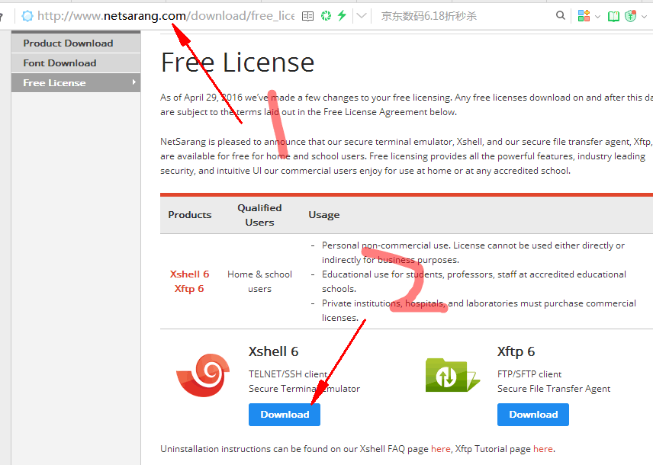
Task: Open Xshell FAQ page 'here' link
Action: click(x=441, y=449)
